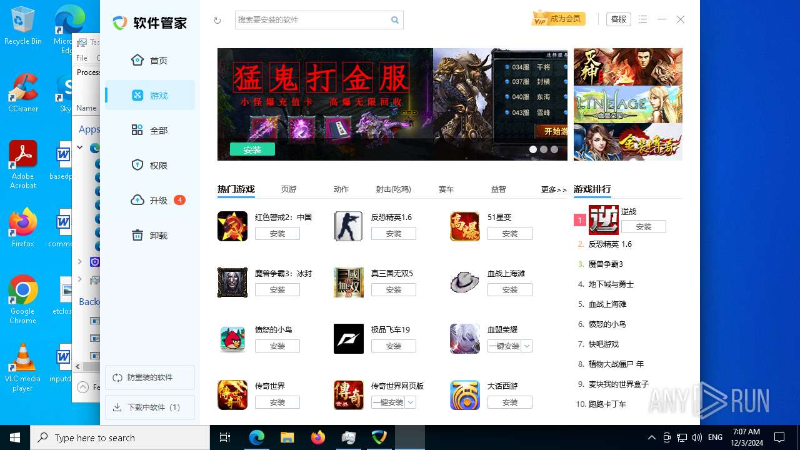Click the Windows taskbar search box

(120, 437)
